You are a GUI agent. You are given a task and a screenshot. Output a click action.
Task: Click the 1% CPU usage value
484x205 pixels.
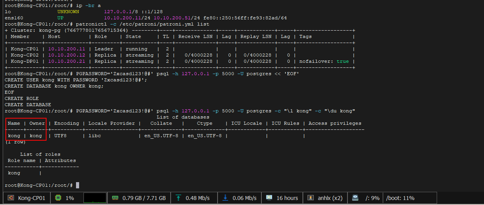(70, 198)
